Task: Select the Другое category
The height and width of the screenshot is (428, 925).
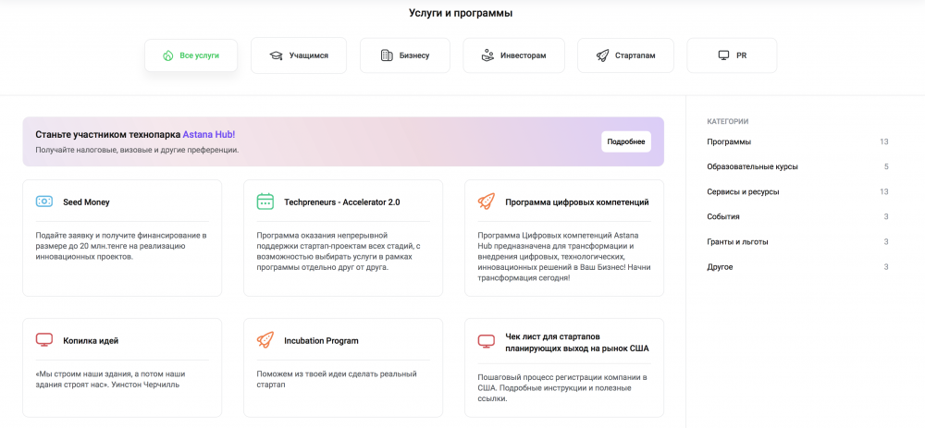Action: click(x=720, y=267)
